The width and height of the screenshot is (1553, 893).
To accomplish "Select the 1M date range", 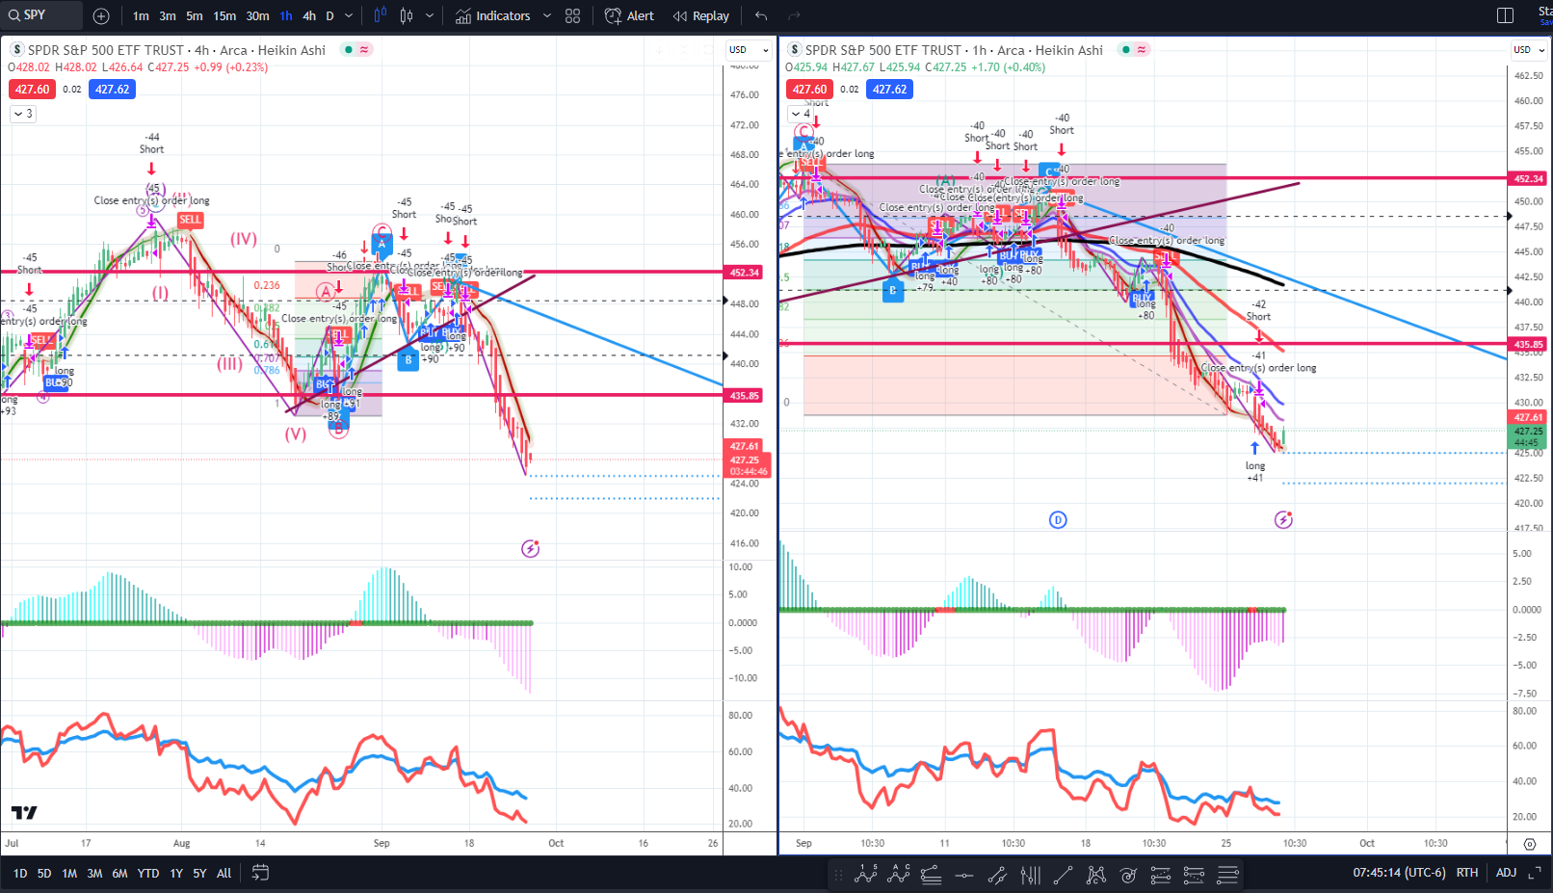I will point(69,874).
